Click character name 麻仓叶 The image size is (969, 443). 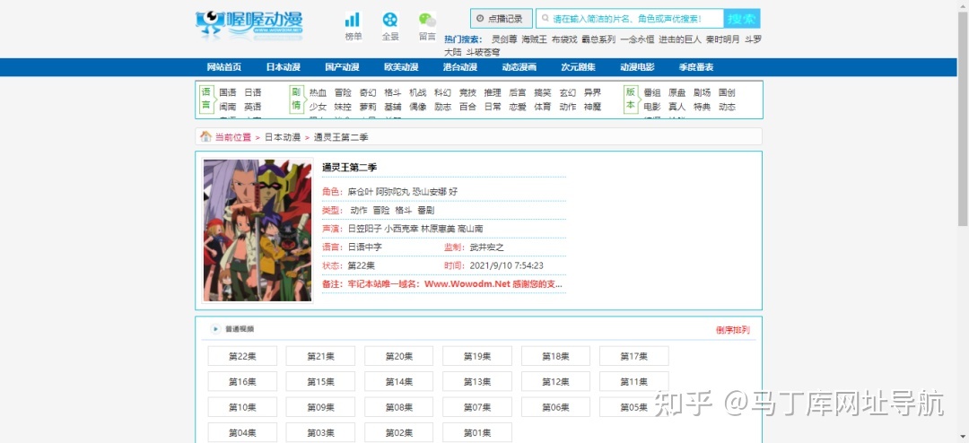361,192
